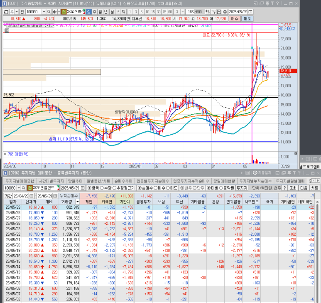Click the 조회 query button
This screenshot has width=321, height=303.
[x=293, y=188]
